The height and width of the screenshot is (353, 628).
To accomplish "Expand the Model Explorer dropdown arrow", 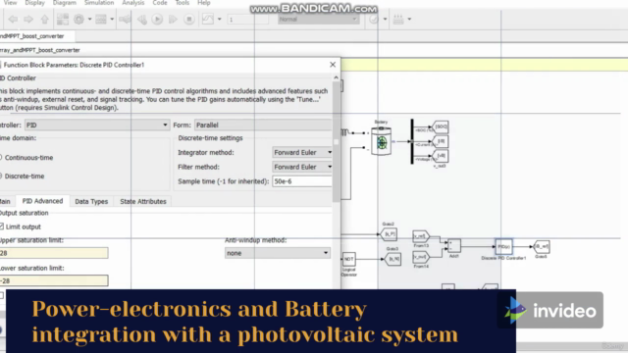I will [x=112, y=19].
